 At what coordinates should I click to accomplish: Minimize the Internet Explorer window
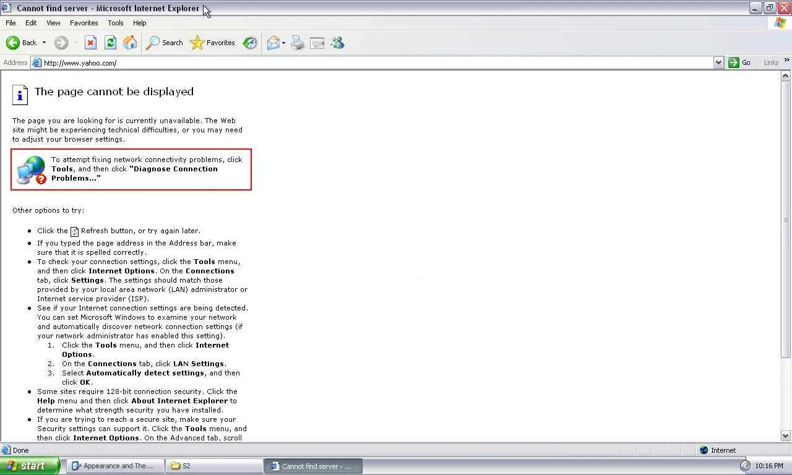tap(756, 8)
